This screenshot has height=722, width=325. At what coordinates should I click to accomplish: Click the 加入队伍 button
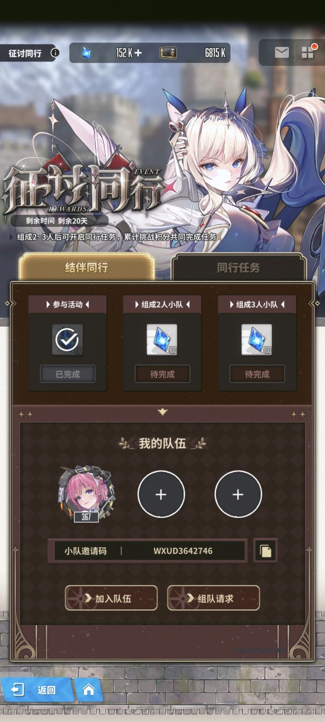111,598
